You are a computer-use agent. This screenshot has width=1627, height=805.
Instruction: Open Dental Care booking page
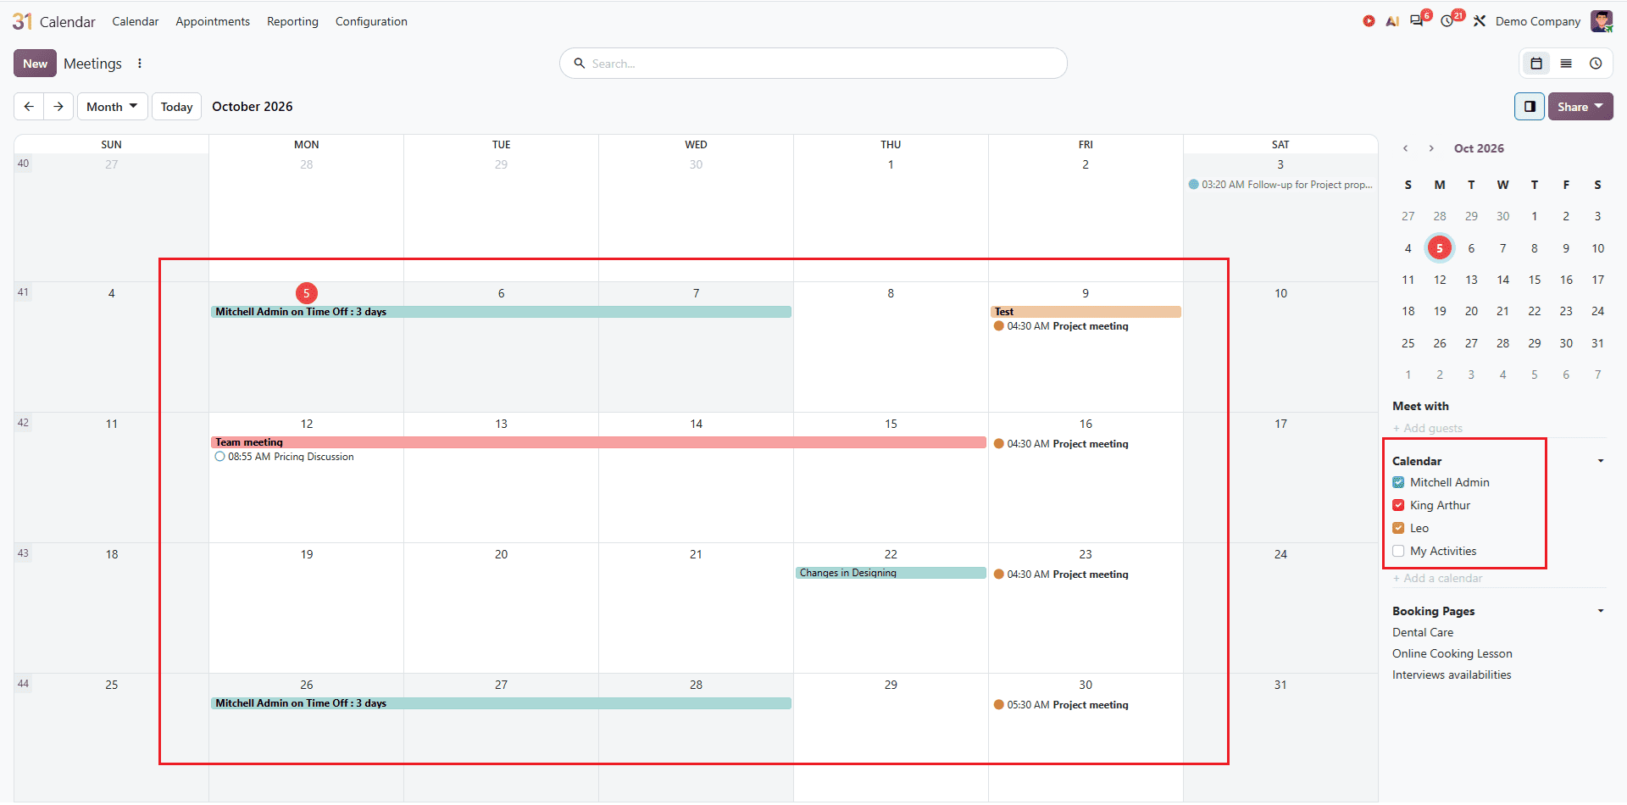(x=1423, y=632)
